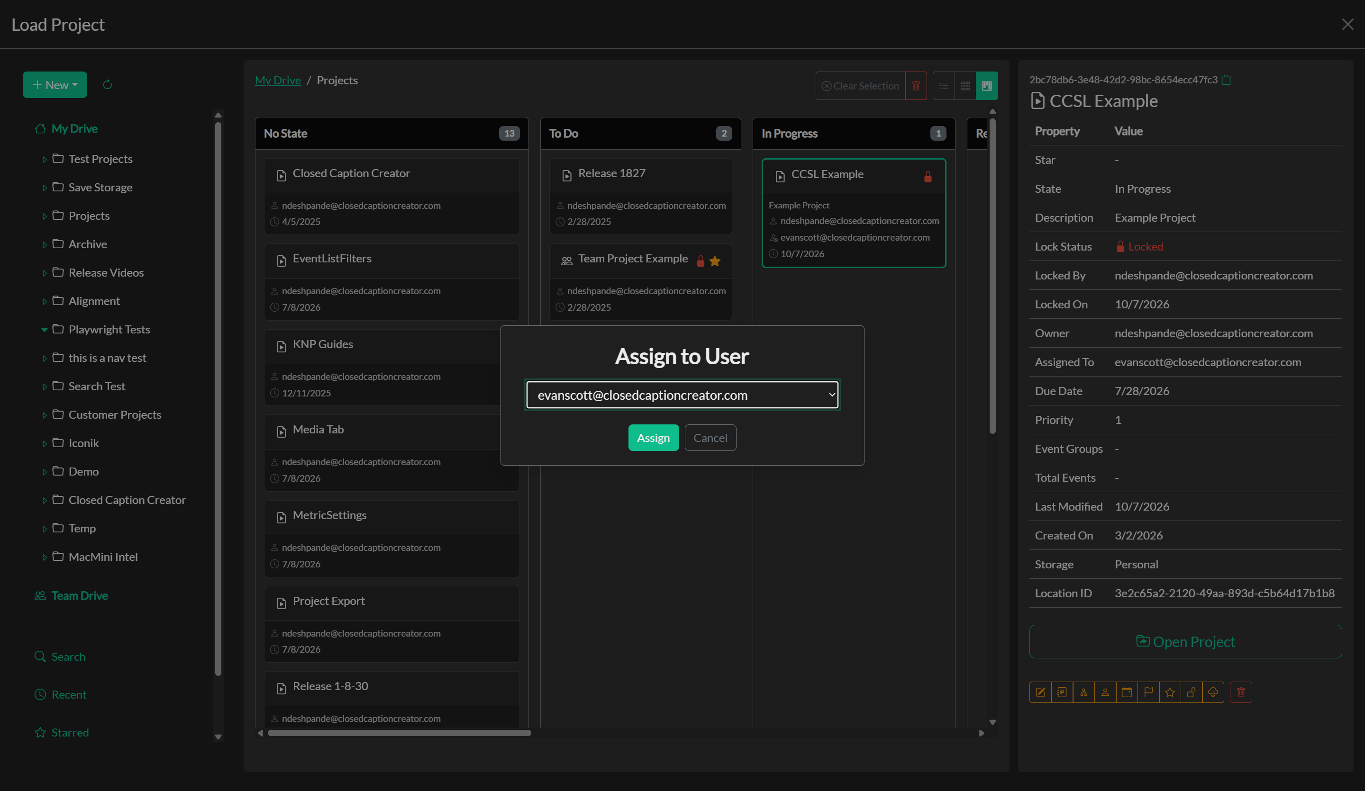Image resolution: width=1365 pixels, height=791 pixels.
Task: Select the Temp folder
Action: pos(82,529)
